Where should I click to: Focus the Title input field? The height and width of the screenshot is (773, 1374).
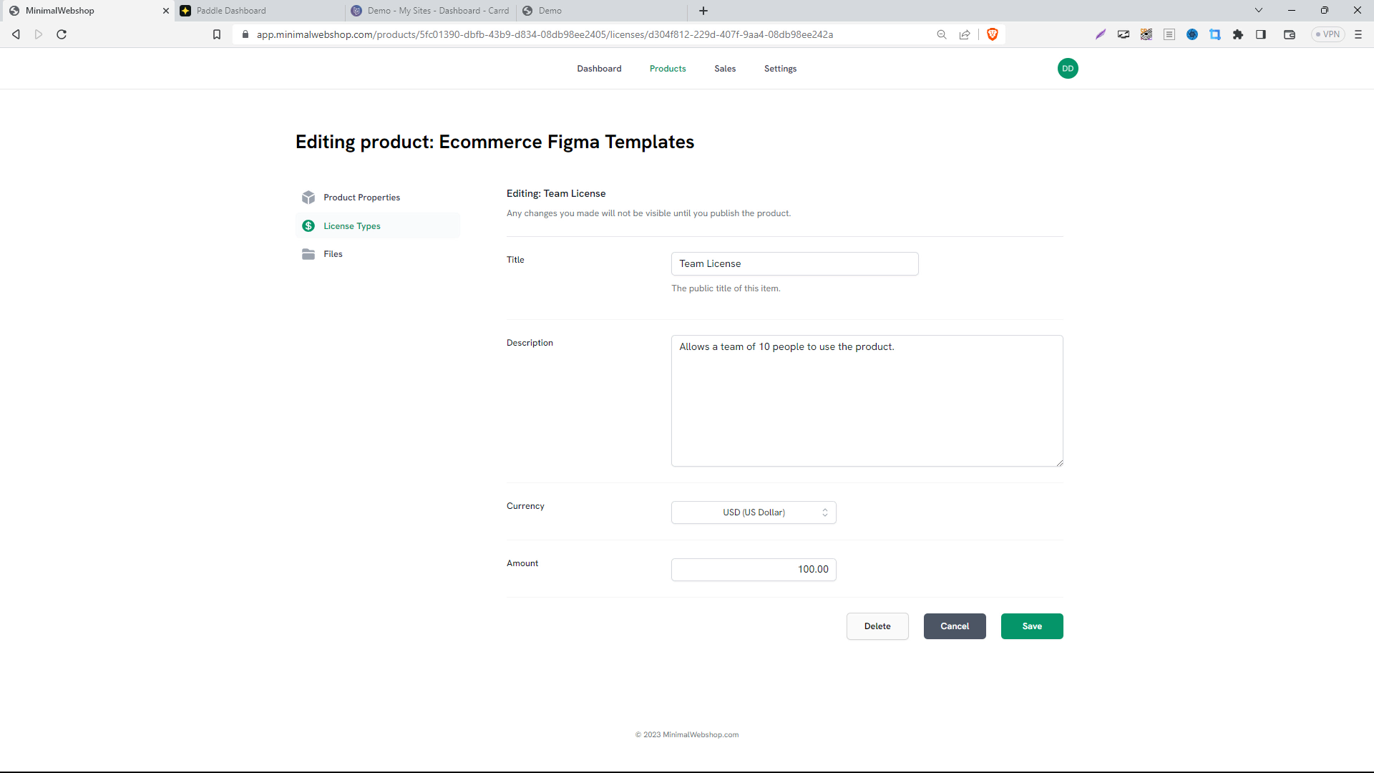pyautogui.click(x=794, y=264)
